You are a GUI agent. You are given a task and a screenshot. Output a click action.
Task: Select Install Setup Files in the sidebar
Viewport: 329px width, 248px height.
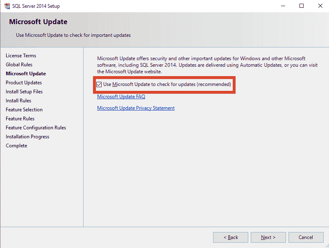(x=24, y=91)
